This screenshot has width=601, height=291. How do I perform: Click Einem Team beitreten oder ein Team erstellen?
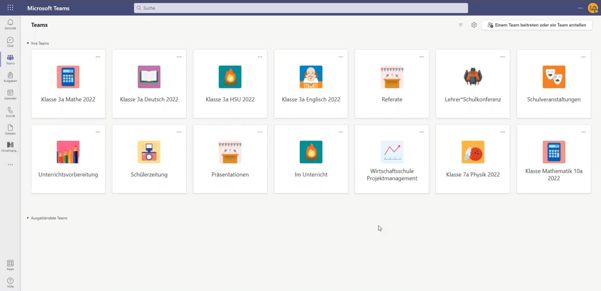(x=537, y=25)
